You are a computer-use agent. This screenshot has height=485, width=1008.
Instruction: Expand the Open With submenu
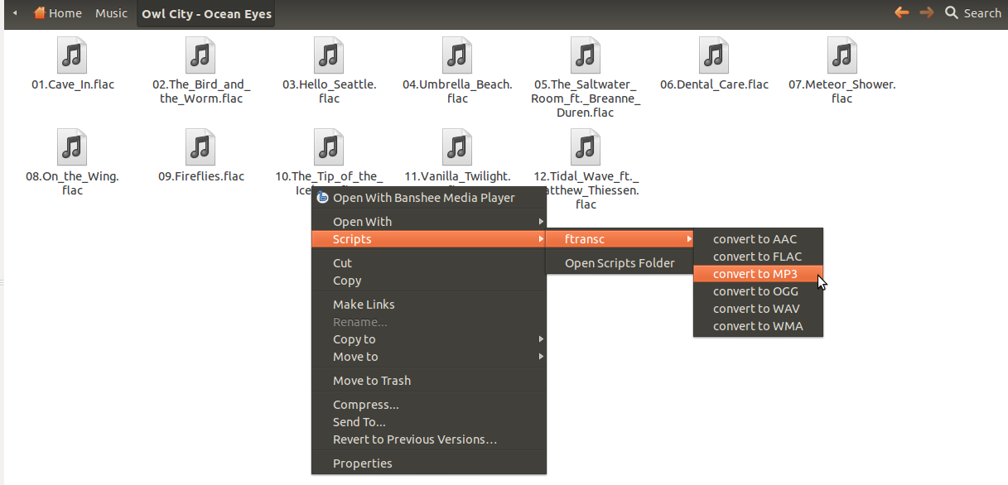coord(429,222)
